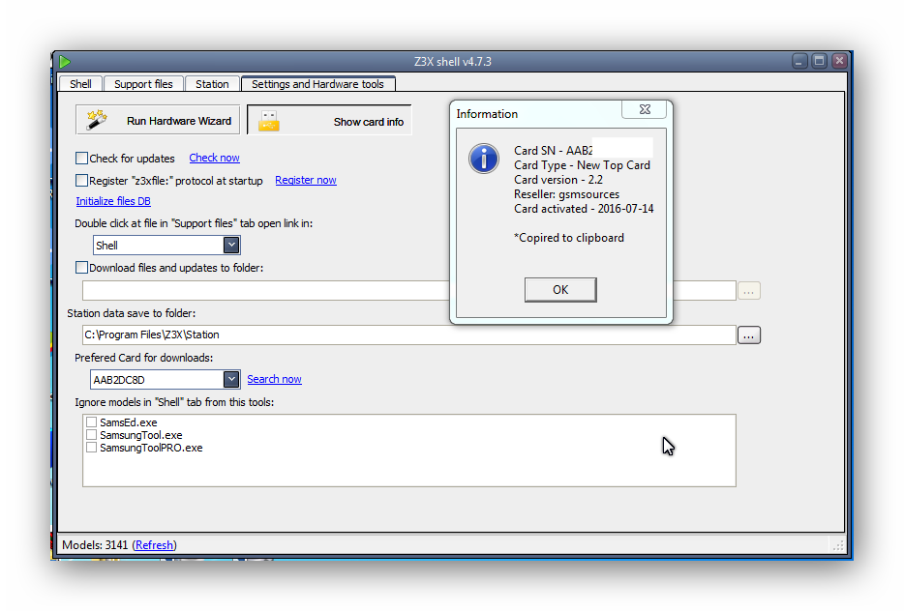
Task: Enable Download files and updates to folder
Action: pyautogui.click(x=82, y=268)
